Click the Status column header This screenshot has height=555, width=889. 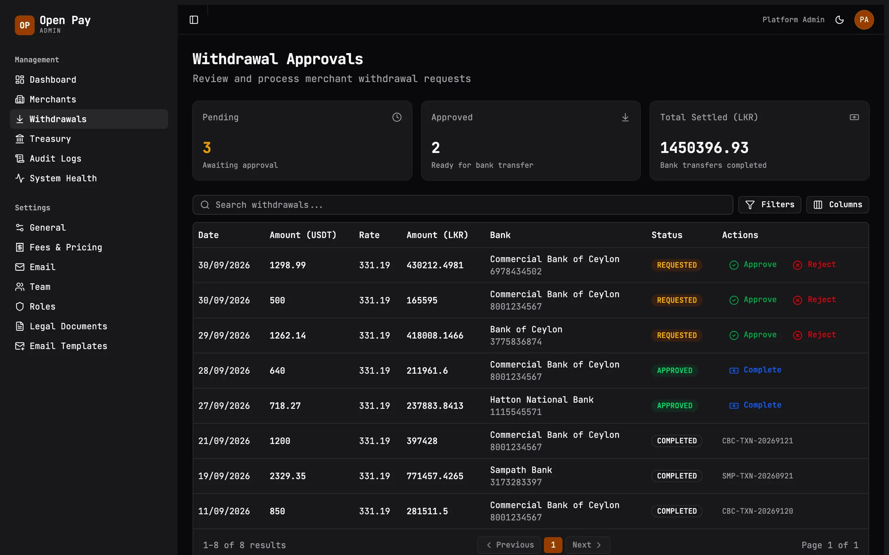667,235
